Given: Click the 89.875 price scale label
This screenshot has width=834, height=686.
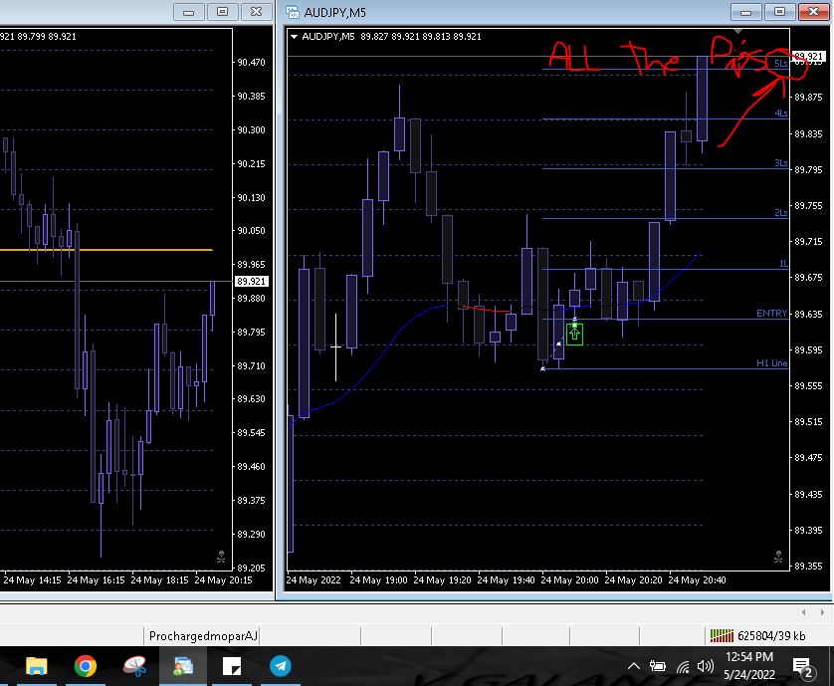Looking at the screenshot, I should point(808,97).
